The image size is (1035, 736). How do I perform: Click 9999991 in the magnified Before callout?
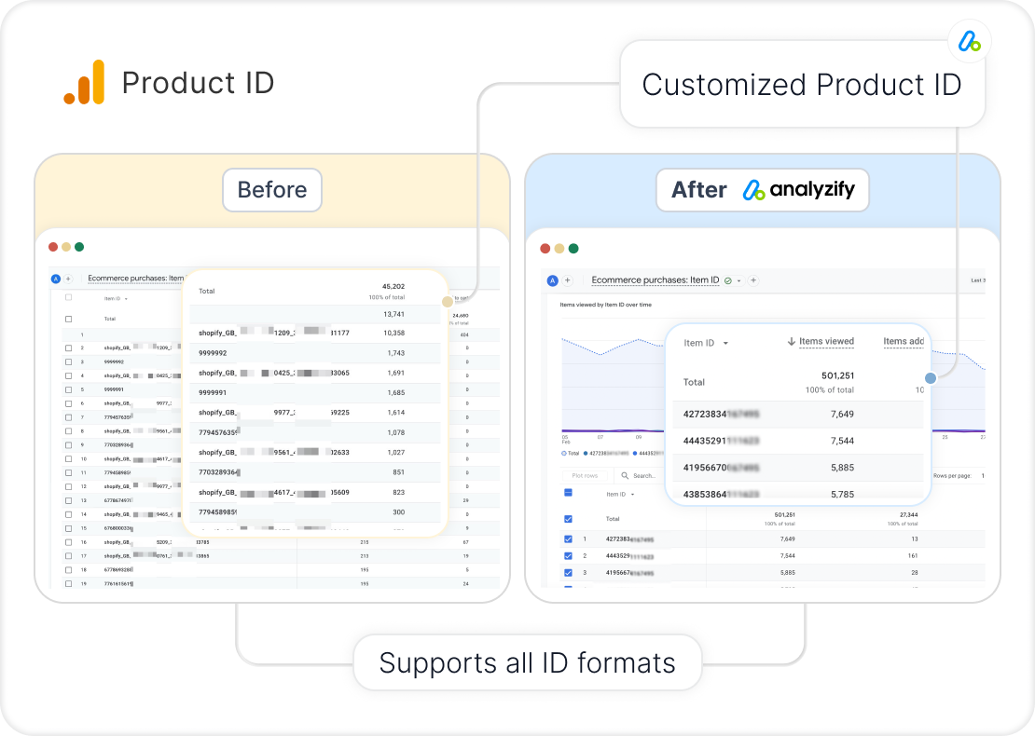[213, 393]
